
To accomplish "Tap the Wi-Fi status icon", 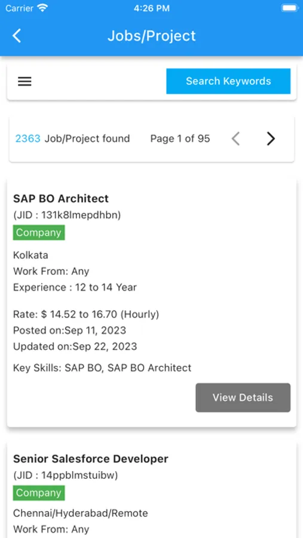I will (x=42, y=8).
